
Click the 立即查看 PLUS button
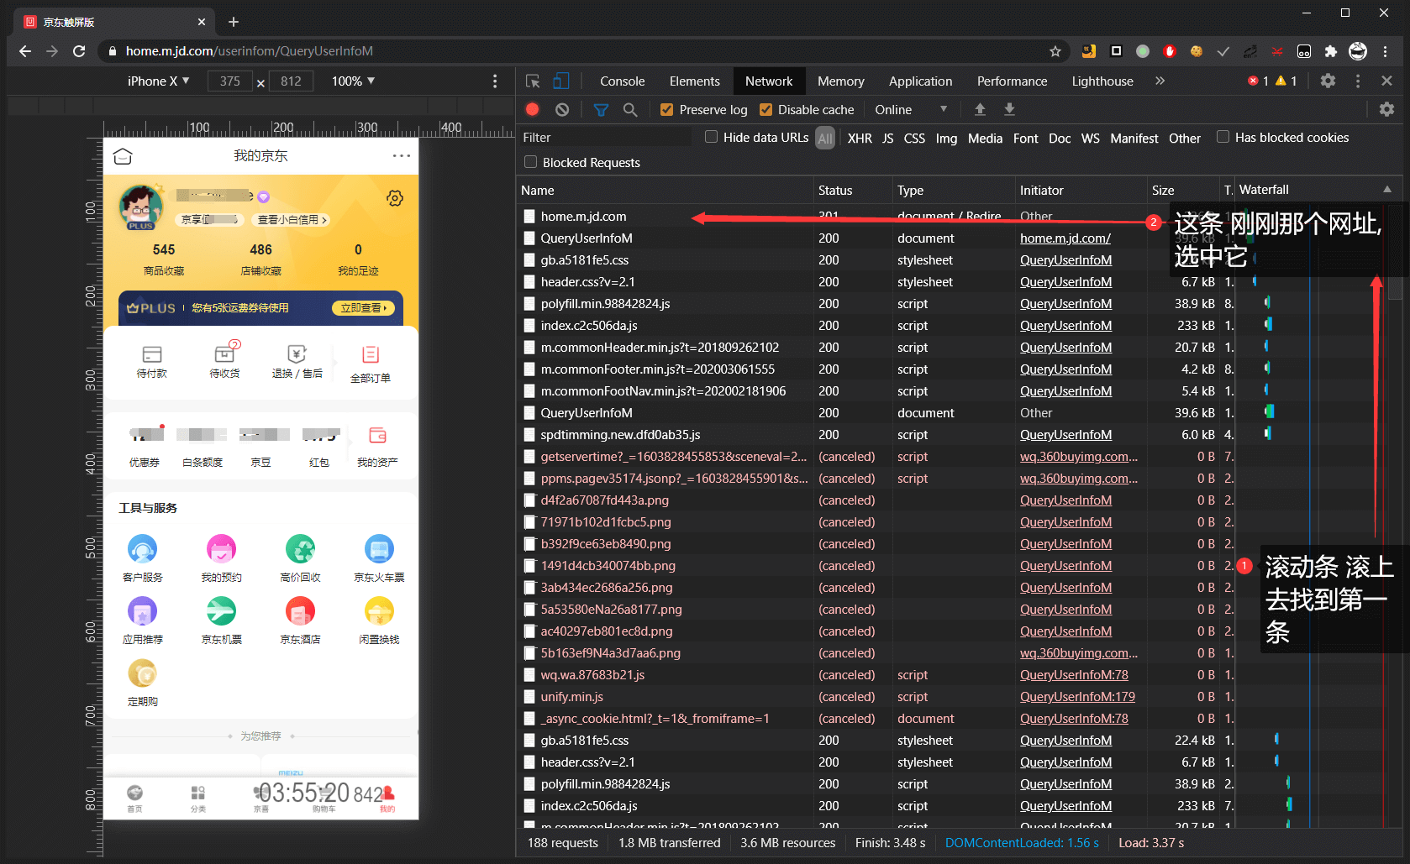[x=364, y=308]
